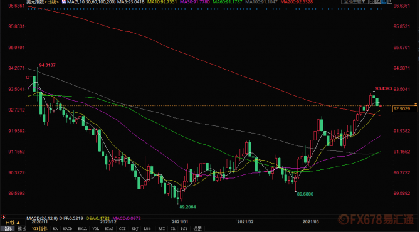Screen dimensions: 420x232
Task: Click the orange arrow on the 92.9029 price label
Action: pyautogui.click(x=416, y=104)
